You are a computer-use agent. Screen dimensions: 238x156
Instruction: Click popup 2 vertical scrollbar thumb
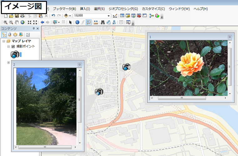pyautogui.click(x=80, y=100)
